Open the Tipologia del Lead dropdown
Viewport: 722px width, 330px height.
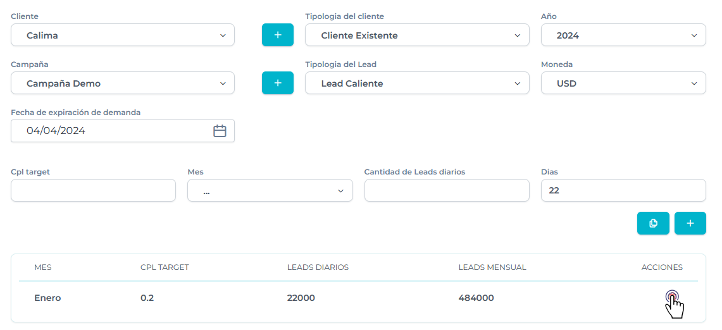tap(417, 83)
